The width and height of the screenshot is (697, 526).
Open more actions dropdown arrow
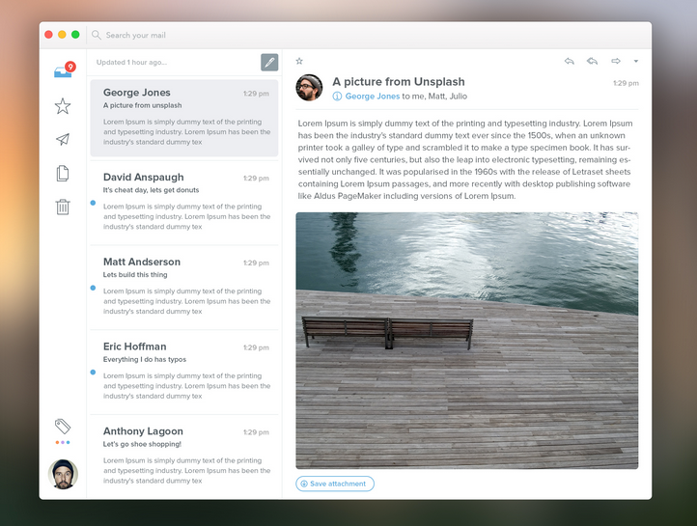636,62
